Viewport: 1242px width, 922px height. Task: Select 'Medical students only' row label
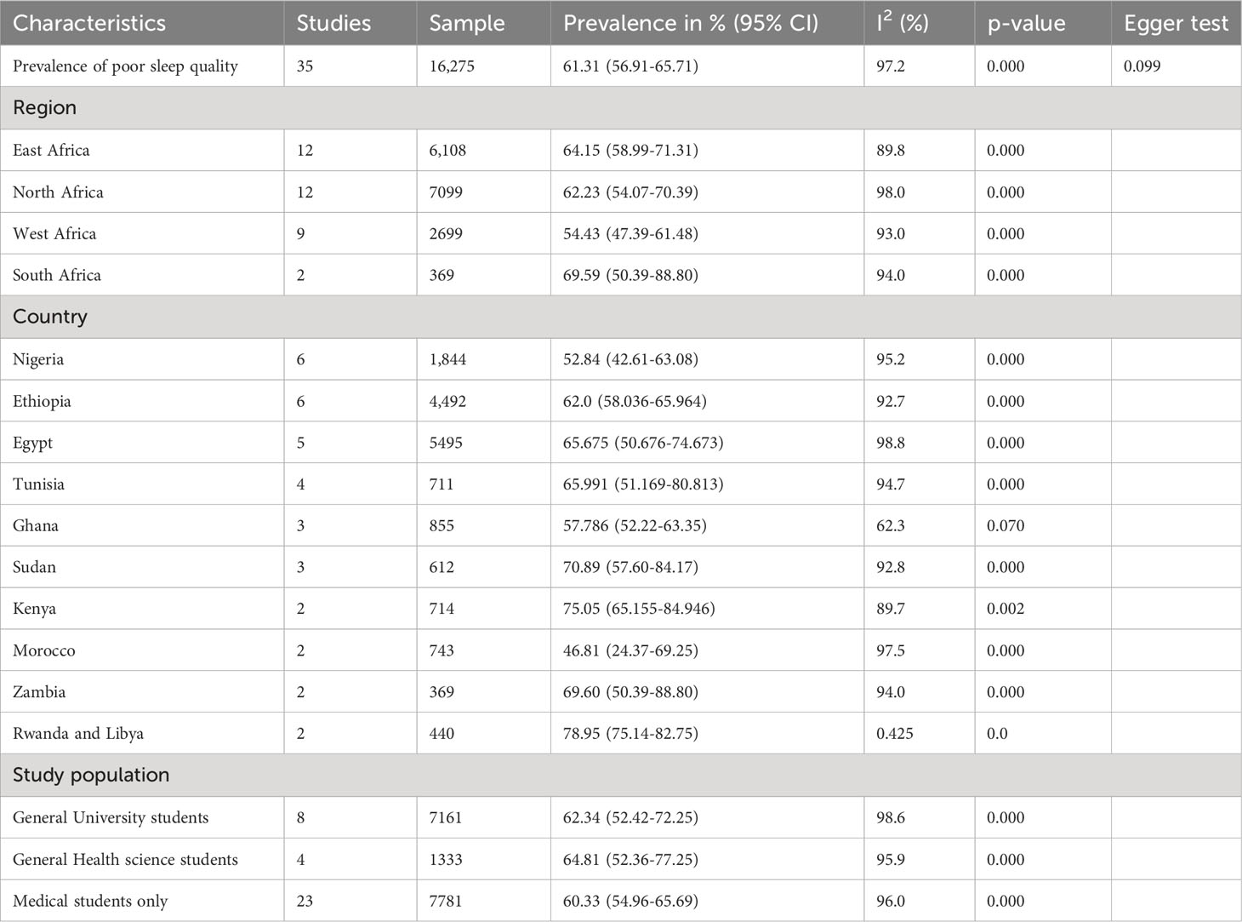click(x=90, y=902)
